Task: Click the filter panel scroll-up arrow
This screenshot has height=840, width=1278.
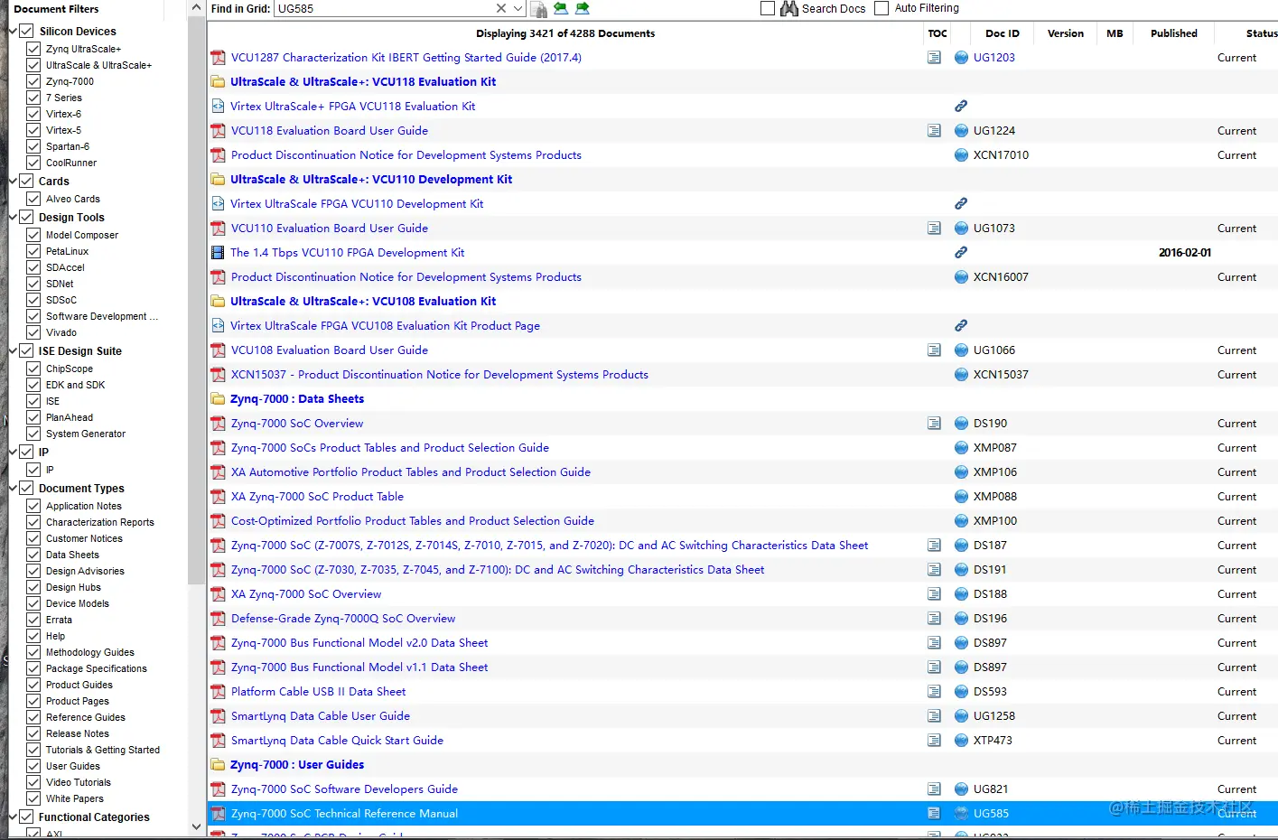Action: click(x=196, y=8)
